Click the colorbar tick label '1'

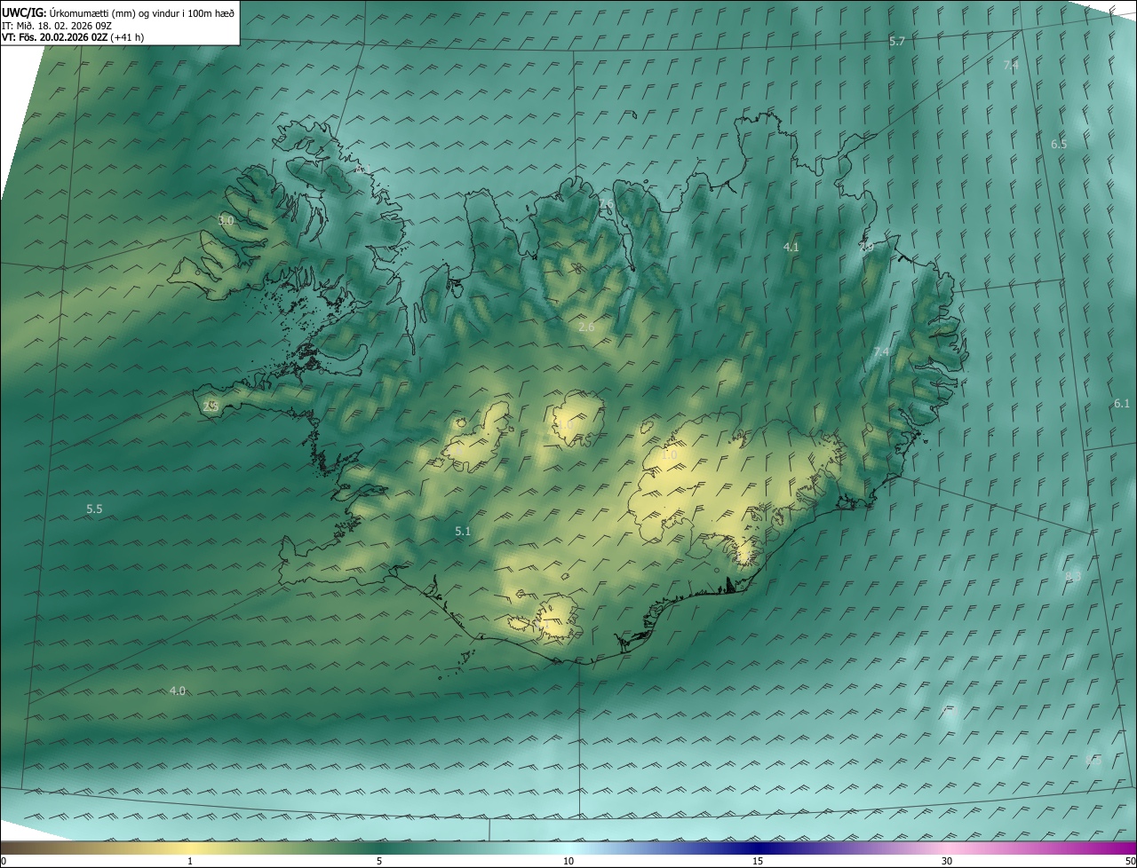[190, 862]
